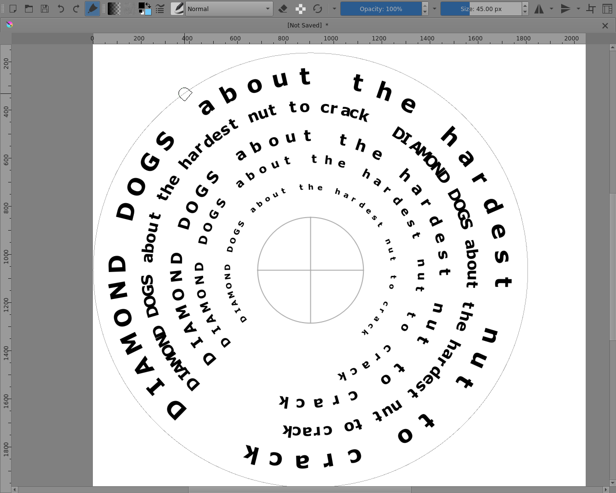The width and height of the screenshot is (616, 493).
Task: Select the freehand brush tool button
Action: click(92, 9)
